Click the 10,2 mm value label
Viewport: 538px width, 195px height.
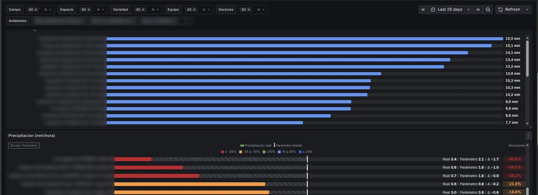(513, 95)
